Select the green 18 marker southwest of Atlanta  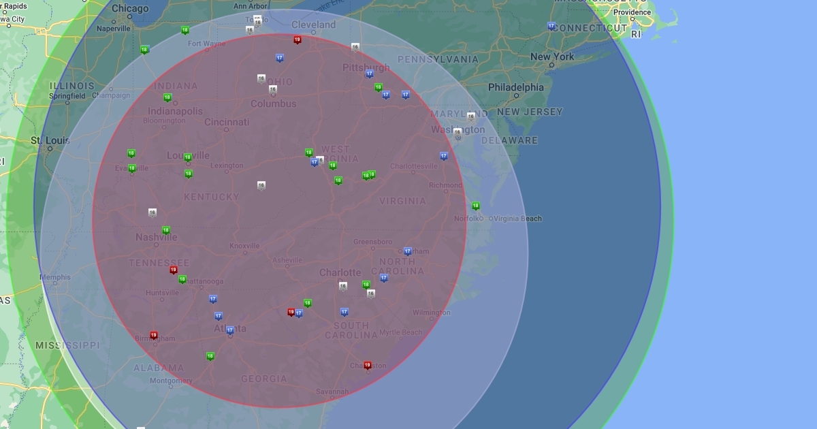pos(210,356)
